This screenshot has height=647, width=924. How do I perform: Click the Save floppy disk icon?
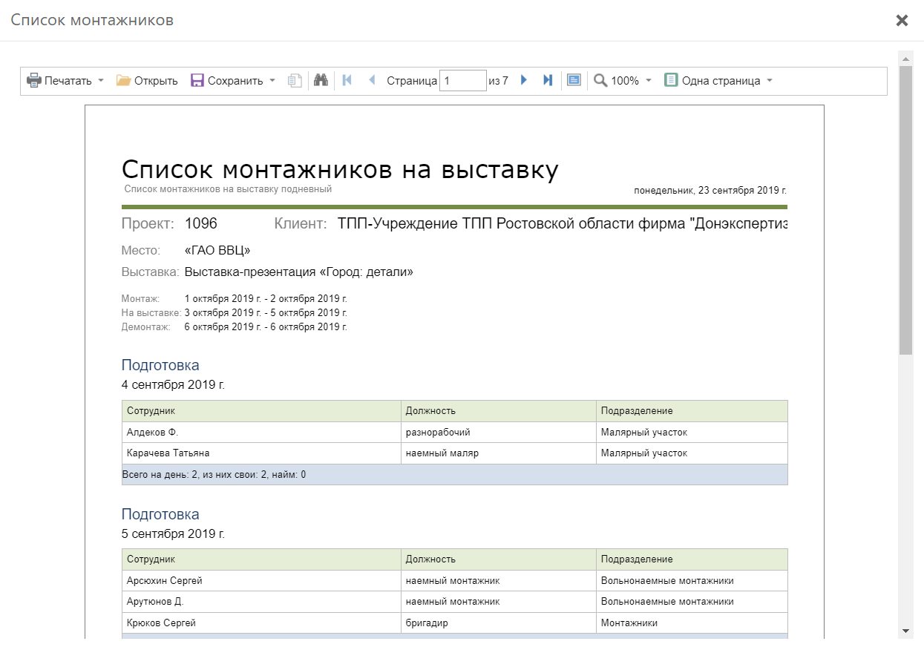point(197,81)
